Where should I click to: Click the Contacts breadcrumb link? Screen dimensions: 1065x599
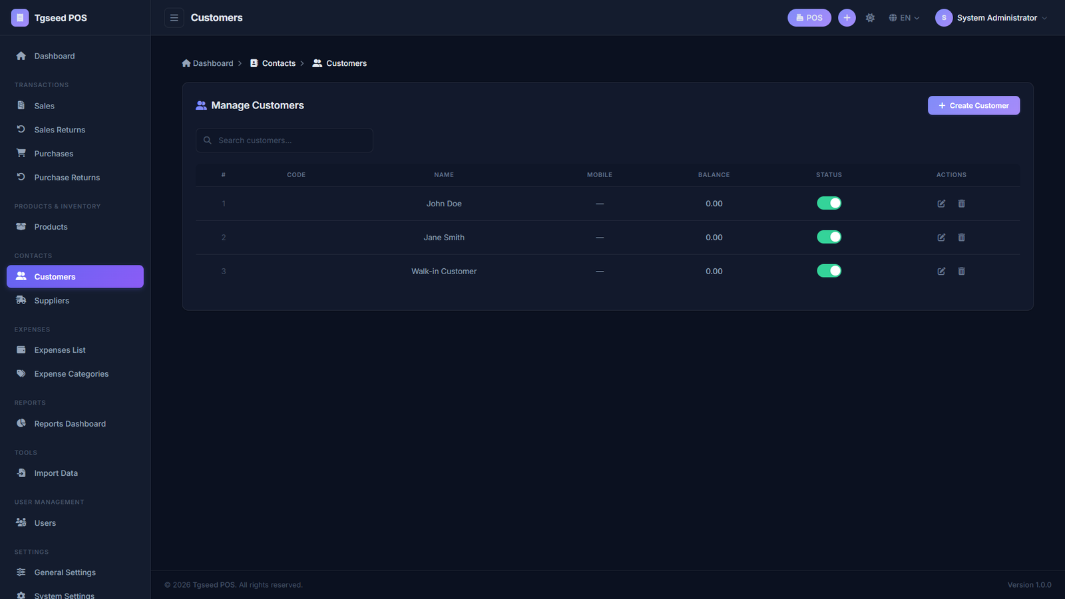pyautogui.click(x=273, y=63)
